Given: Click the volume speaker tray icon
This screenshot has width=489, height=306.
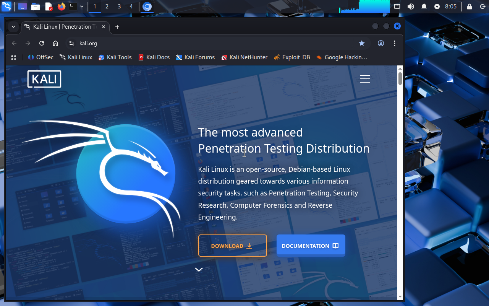Looking at the screenshot, I should 411,7.
